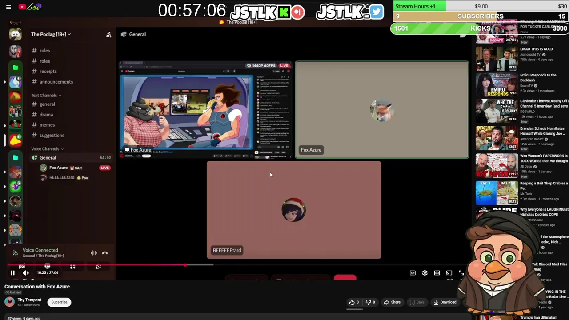Click Thy Tempest channel avatar
Viewport: 569px width, 320px height.
tap(9, 302)
